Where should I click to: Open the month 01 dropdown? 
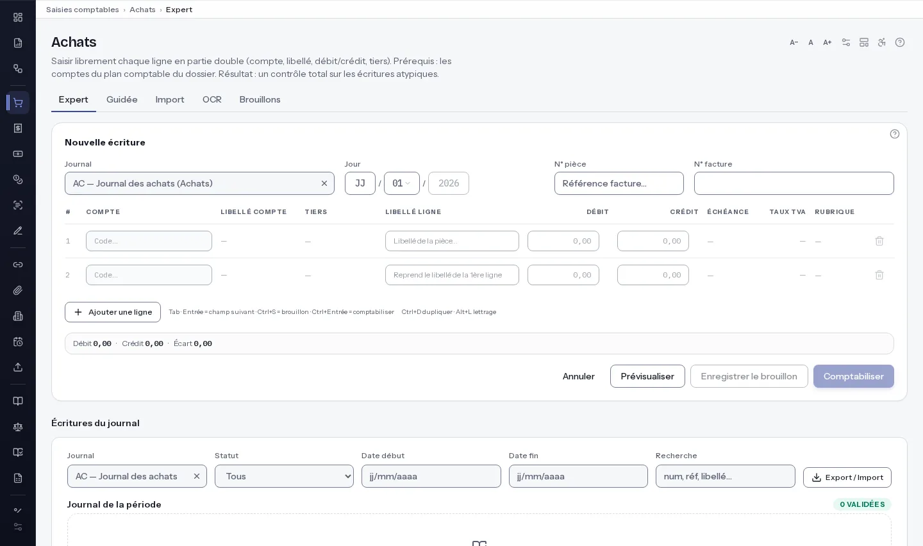(x=402, y=183)
